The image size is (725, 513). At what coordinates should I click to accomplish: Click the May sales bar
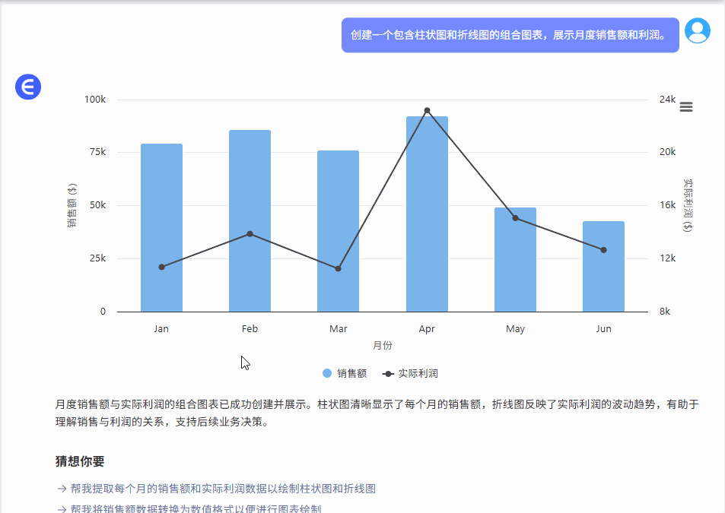pos(515,259)
